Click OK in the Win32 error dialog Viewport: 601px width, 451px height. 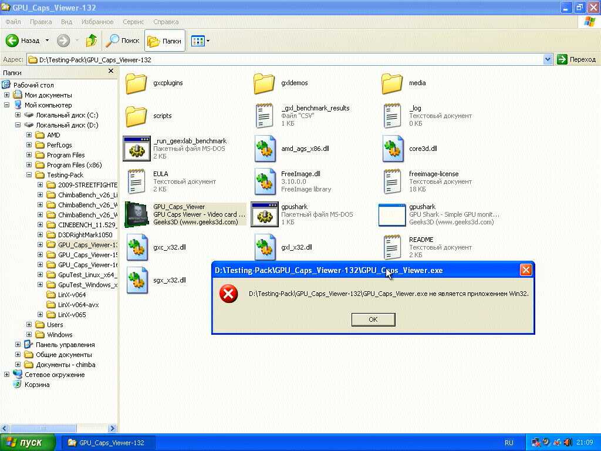tap(373, 319)
